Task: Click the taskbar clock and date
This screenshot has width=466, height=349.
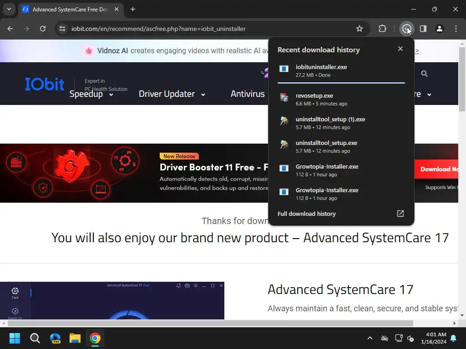Action: 434,338
